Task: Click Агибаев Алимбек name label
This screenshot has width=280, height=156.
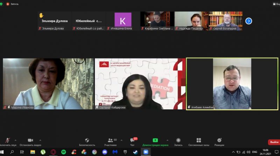Action: pos(202,107)
